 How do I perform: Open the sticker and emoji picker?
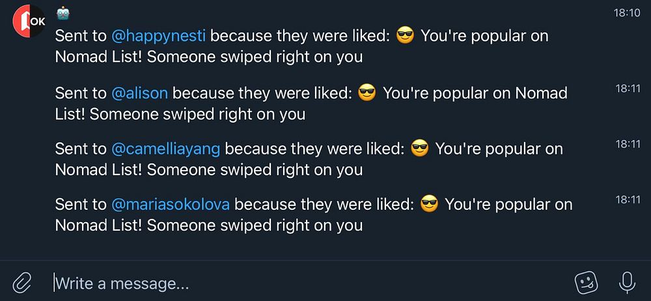(x=585, y=282)
